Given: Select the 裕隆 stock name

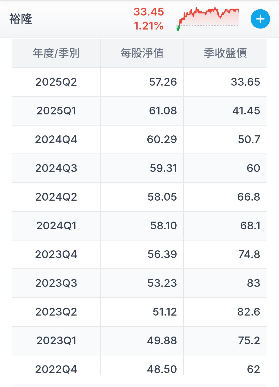Looking at the screenshot, I should point(21,19).
